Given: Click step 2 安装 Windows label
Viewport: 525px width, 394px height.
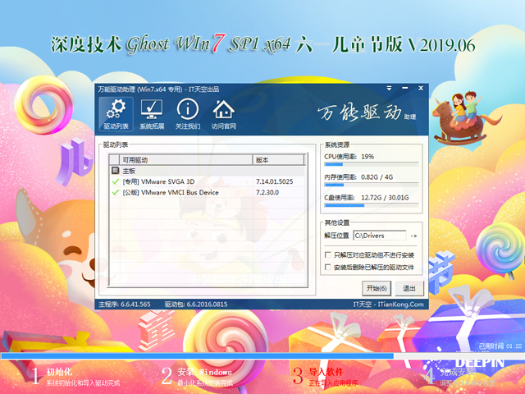Looking at the screenshot, I should [x=204, y=372].
